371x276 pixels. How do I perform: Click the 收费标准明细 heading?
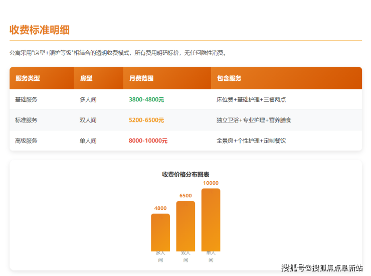[x=39, y=30]
